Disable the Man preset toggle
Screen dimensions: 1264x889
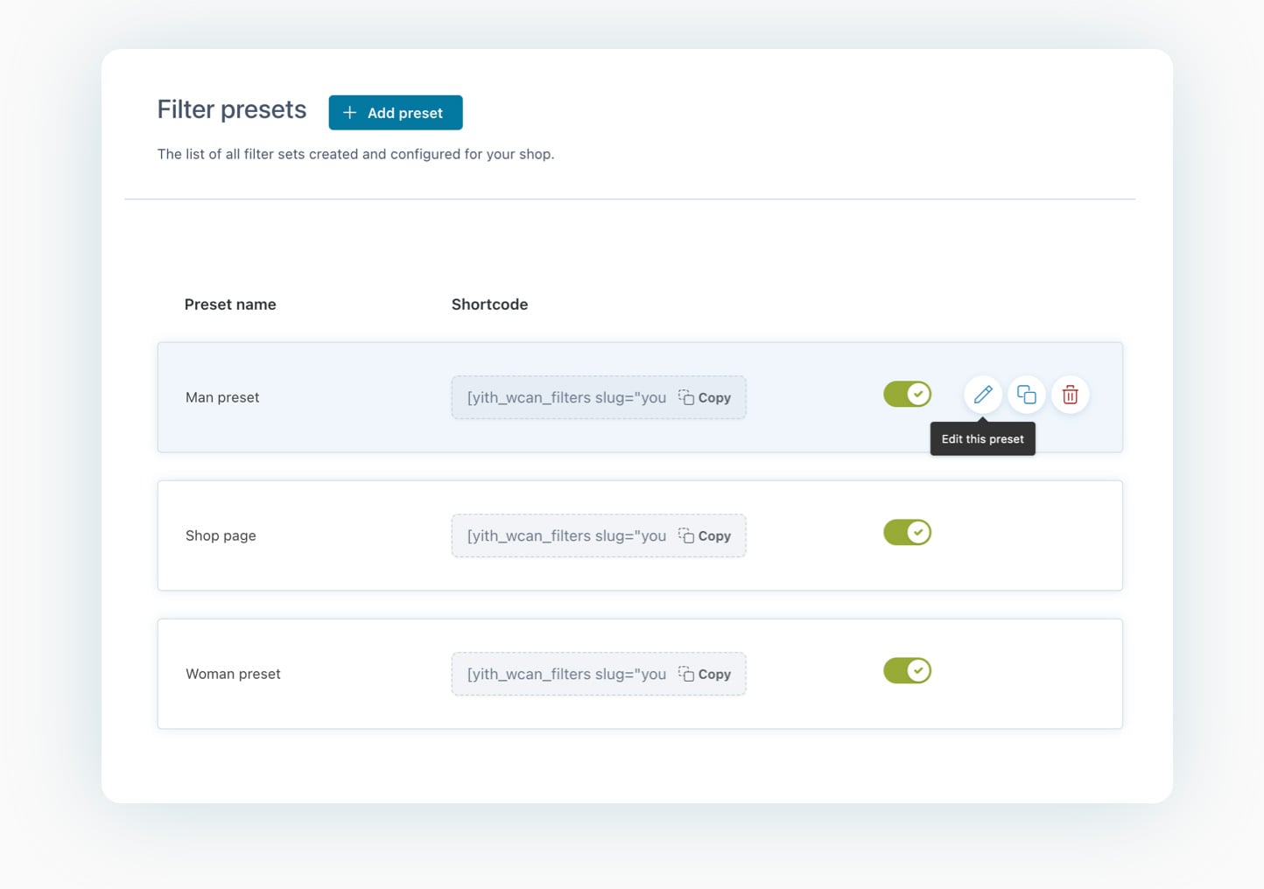point(907,394)
